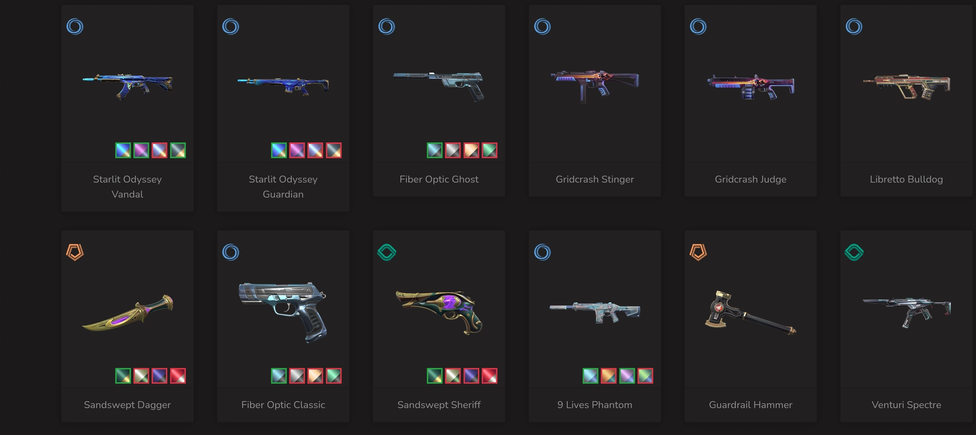Viewport: 976px width, 435px height.
Task: Select last color variant of Starlit Odyssey Guardian
Action: [x=334, y=150]
